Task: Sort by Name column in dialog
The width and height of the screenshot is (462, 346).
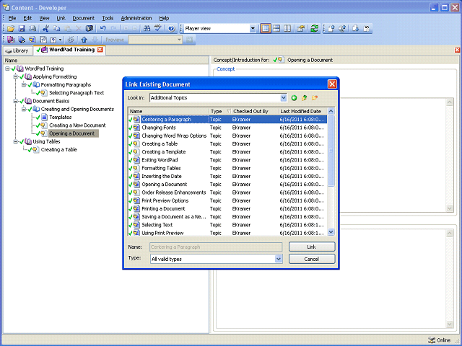Action: 168,111
